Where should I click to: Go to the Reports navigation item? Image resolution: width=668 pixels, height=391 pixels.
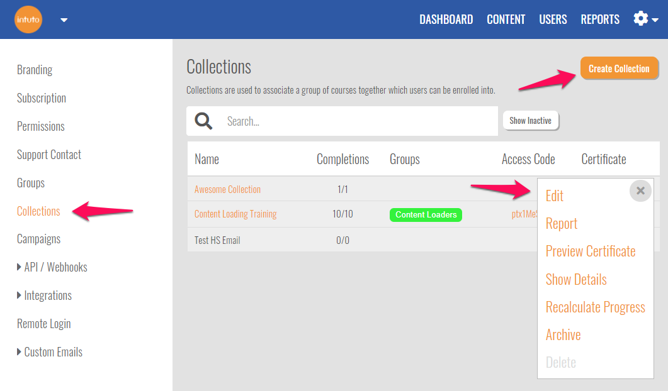[x=599, y=19]
